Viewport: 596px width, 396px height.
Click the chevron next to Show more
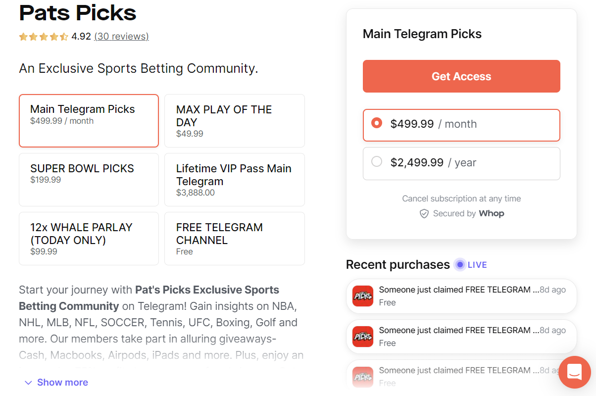click(28, 382)
